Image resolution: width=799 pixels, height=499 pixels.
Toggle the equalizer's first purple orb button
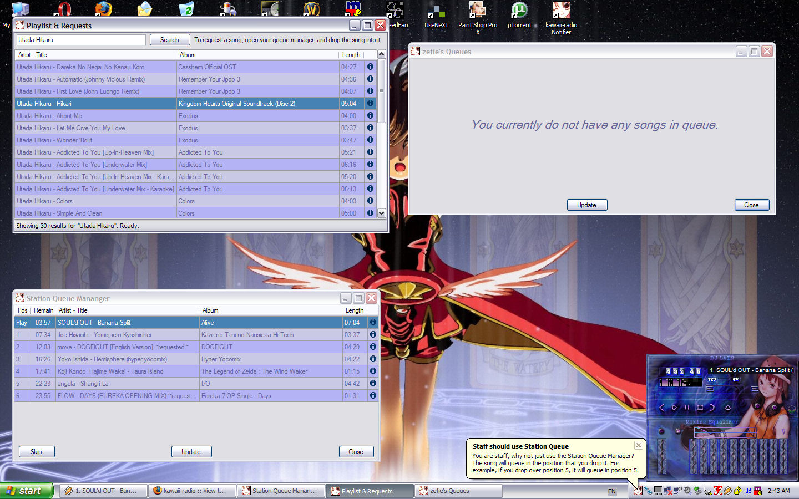pos(661,431)
